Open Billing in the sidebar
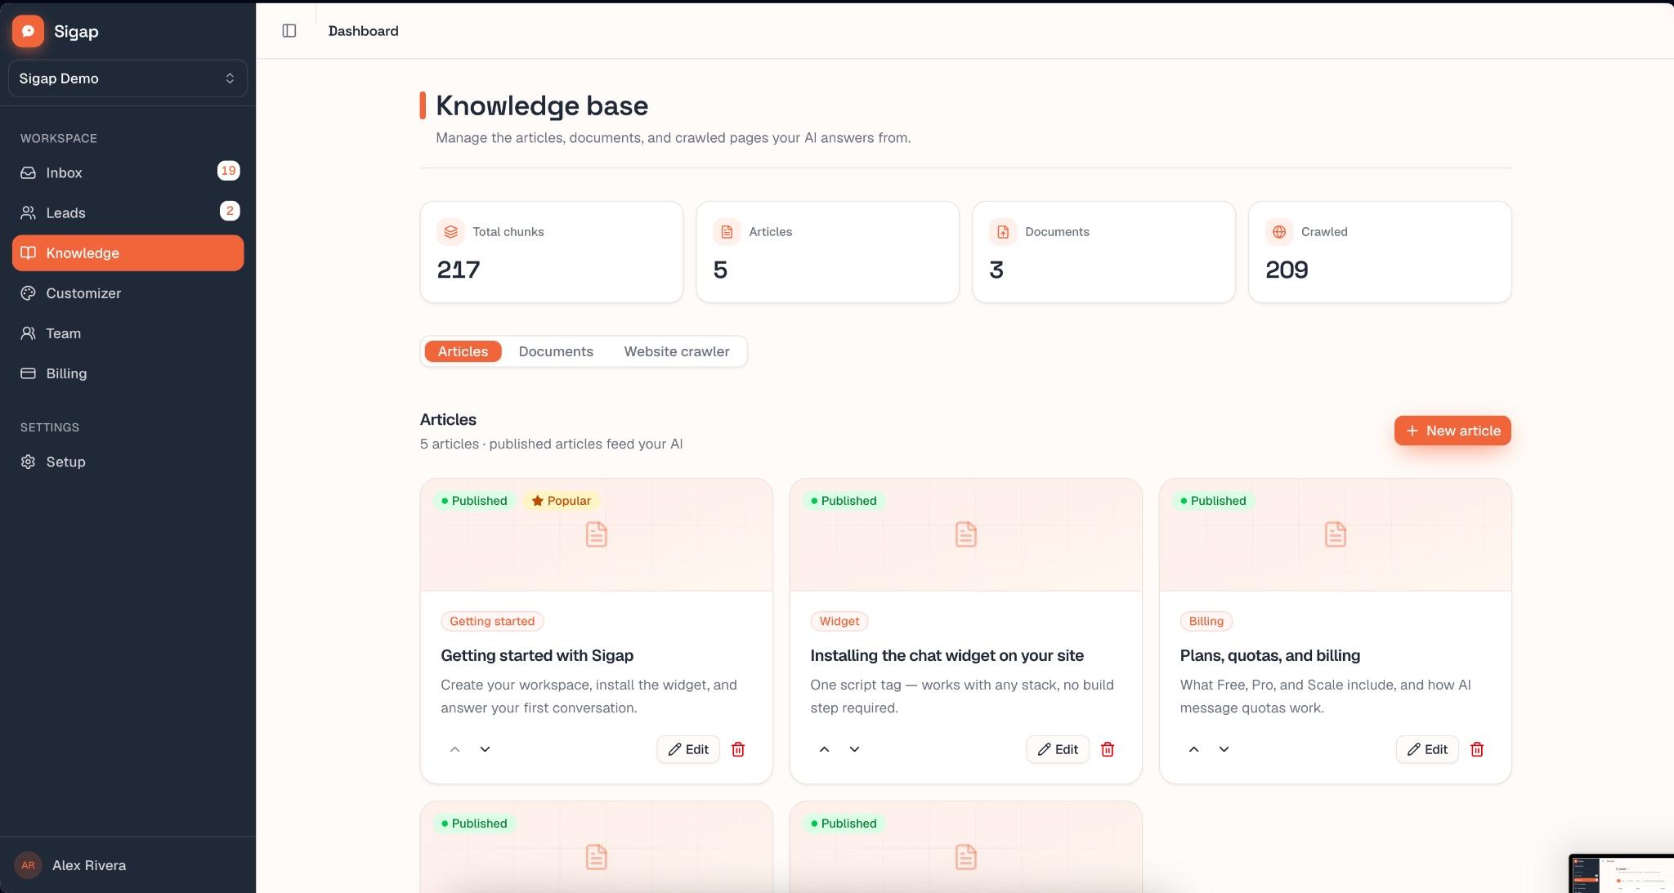 [128, 373]
